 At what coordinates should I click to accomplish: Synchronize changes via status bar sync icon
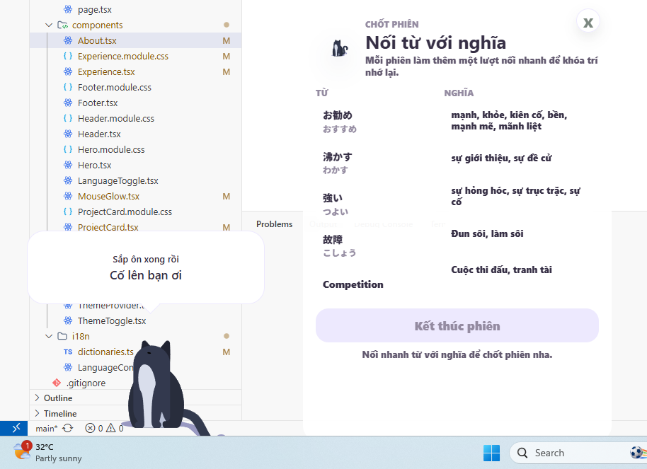[68, 429]
